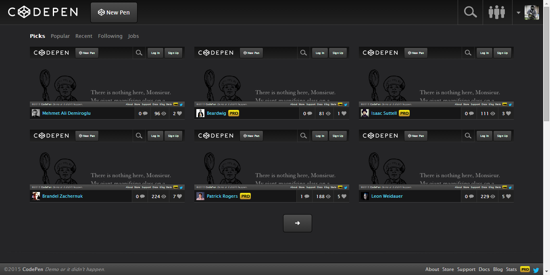
Task: Heart Leon Weidauer's pen
Action: 508,196
